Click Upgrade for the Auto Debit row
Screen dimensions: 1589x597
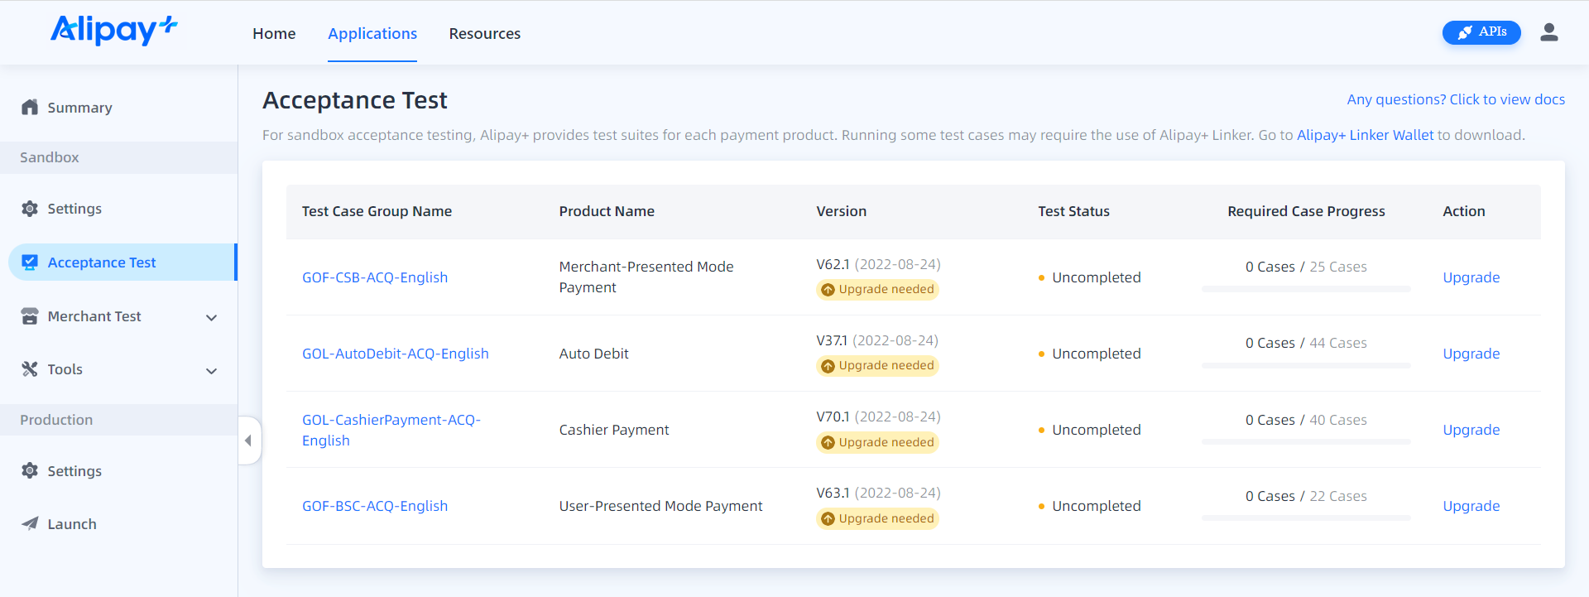pos(1471,354)
